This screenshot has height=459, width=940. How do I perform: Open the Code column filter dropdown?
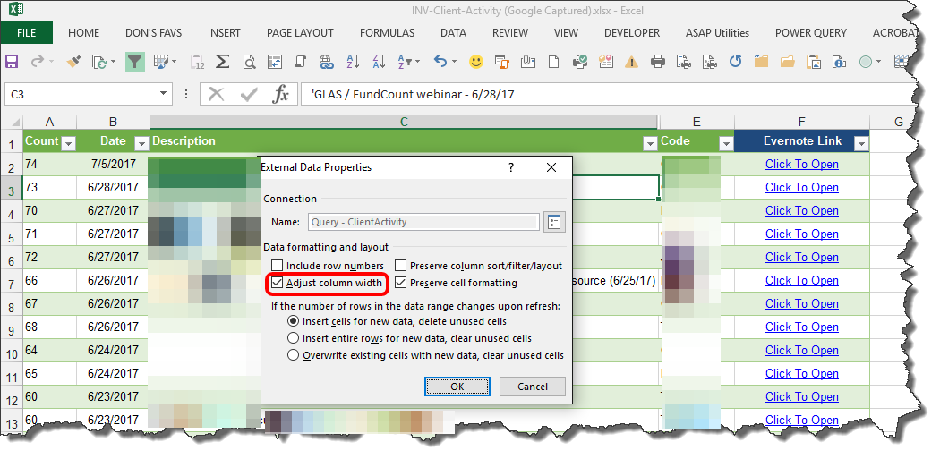[x=726, y=143]
